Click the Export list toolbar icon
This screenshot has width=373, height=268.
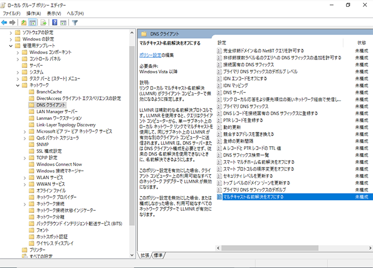43,22
